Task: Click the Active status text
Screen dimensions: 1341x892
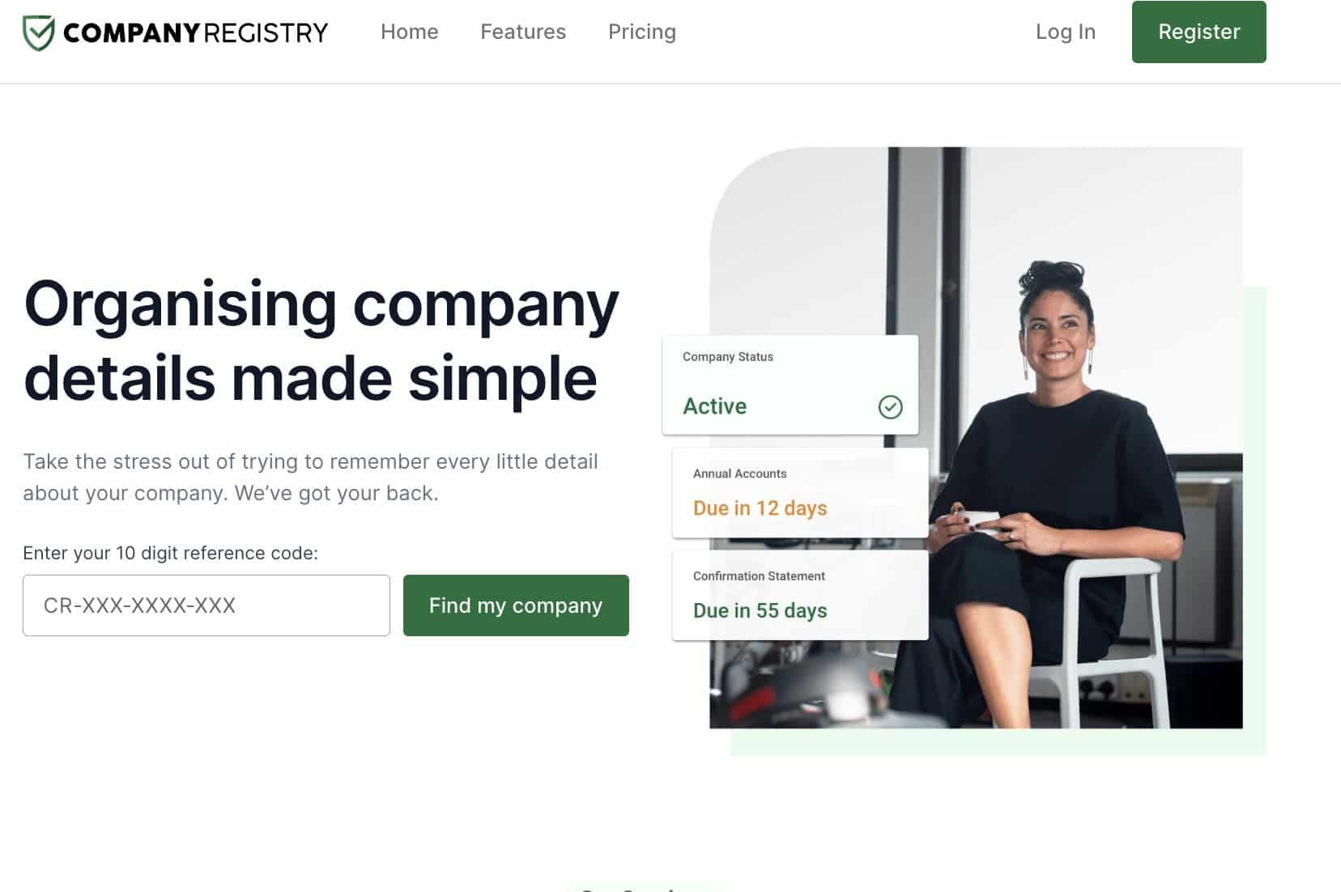Action: click(714, 406)
